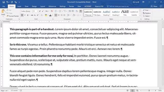Viewport: 164px width, 92px height.
Task: Open the File tab
Action: pos(4,6)
